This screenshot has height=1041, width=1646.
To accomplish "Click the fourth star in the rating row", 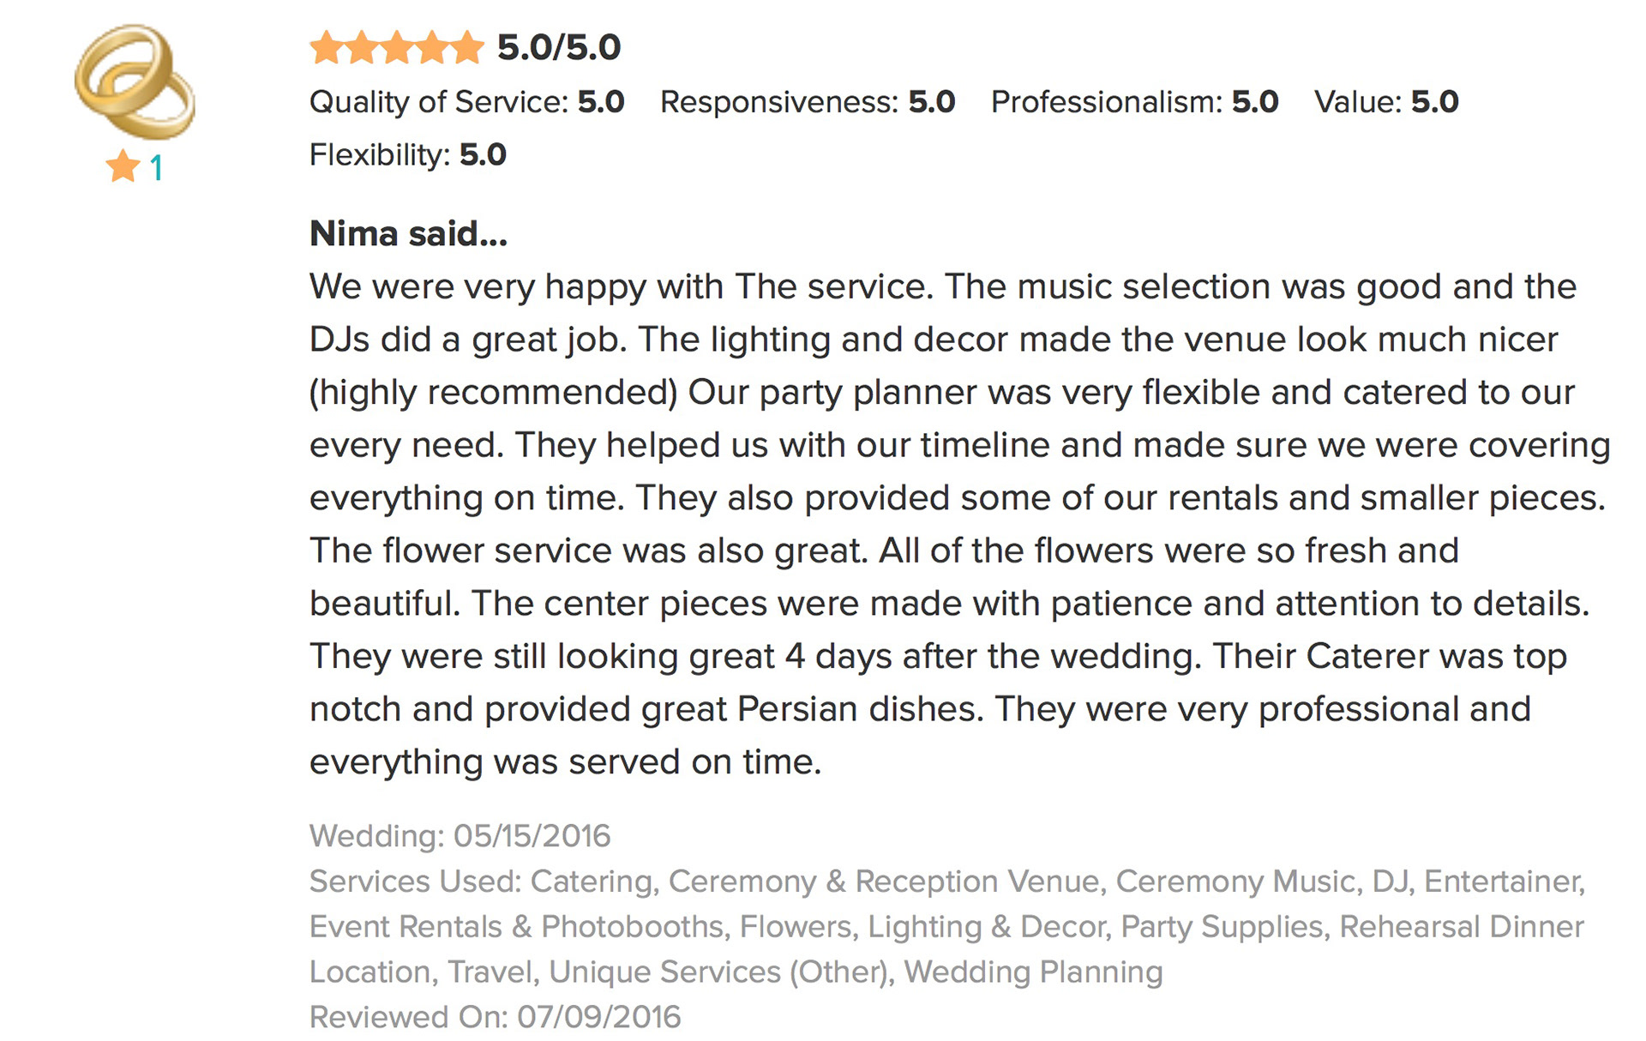I will click(432, 48).
